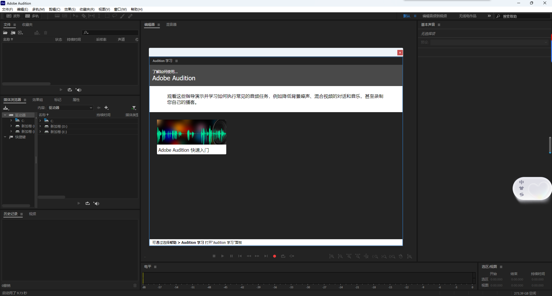This screenshot has width=552, height=296.
Task: Select the Lasso Selection tool
Action: click(114, 16)
